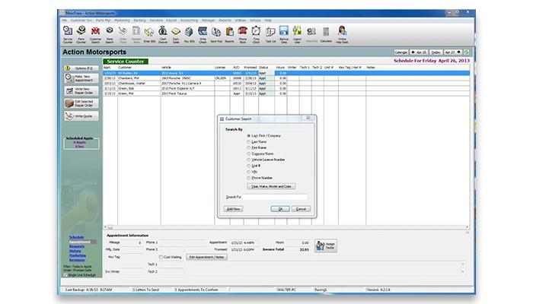Select the Chambers, Phil appointment row
The image size is (533, 304).
[286, 78]
